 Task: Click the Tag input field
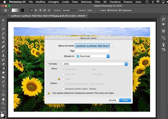(92, 51)
